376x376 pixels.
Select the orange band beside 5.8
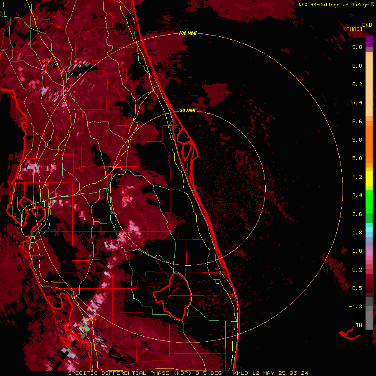click(x=369, y=144)
